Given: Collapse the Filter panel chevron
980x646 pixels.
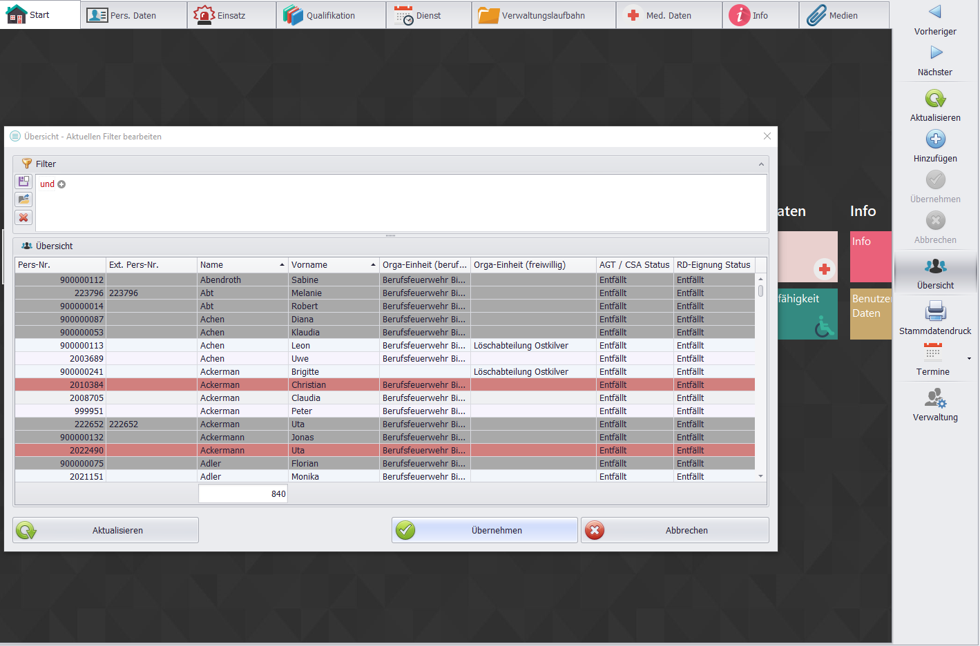Looking at the screenshot, I should pyautogui.click(x=761, y=164).
